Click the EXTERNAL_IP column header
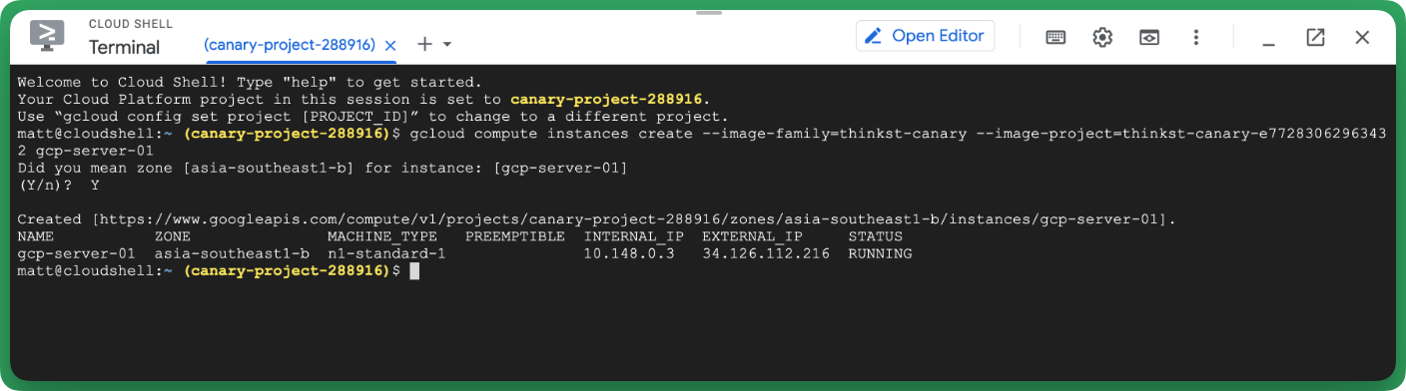This screenshot has width=1406, height=391. click(x=752, y=236)
